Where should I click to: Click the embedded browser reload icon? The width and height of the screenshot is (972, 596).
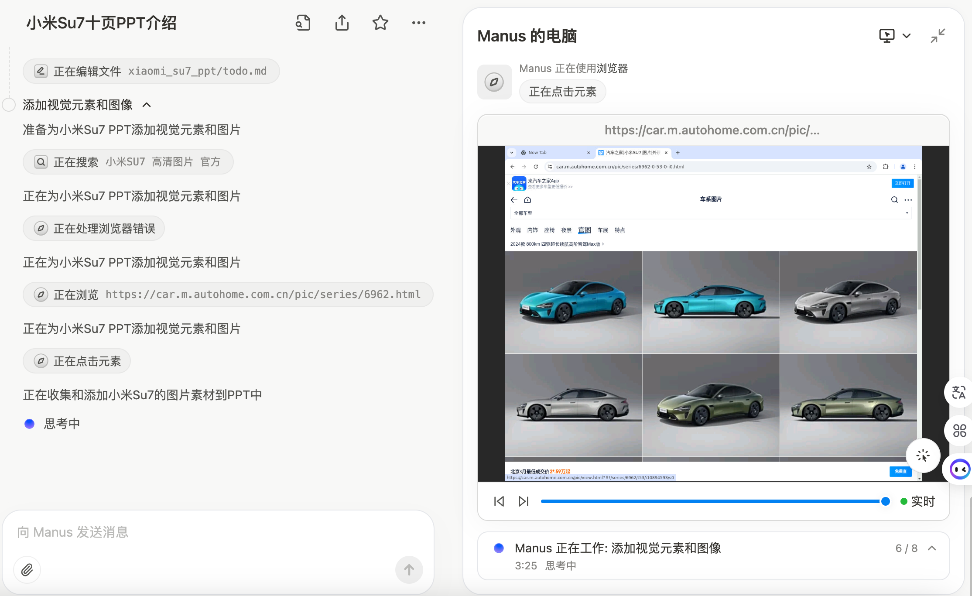point(536,167)
